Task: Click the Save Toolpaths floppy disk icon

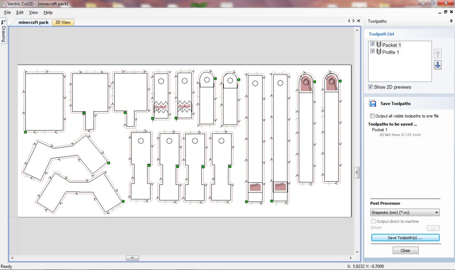Action: [373, 103]
